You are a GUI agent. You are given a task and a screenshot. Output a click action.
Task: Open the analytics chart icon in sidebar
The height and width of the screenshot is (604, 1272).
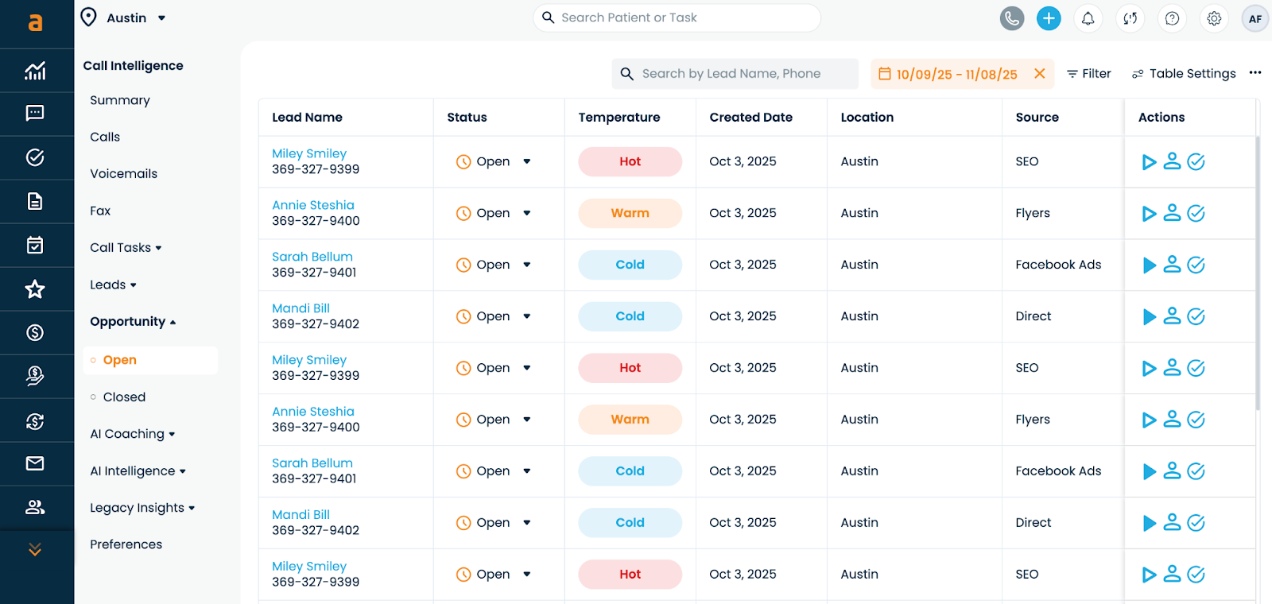pyautogui.click(x=35, y=71)
